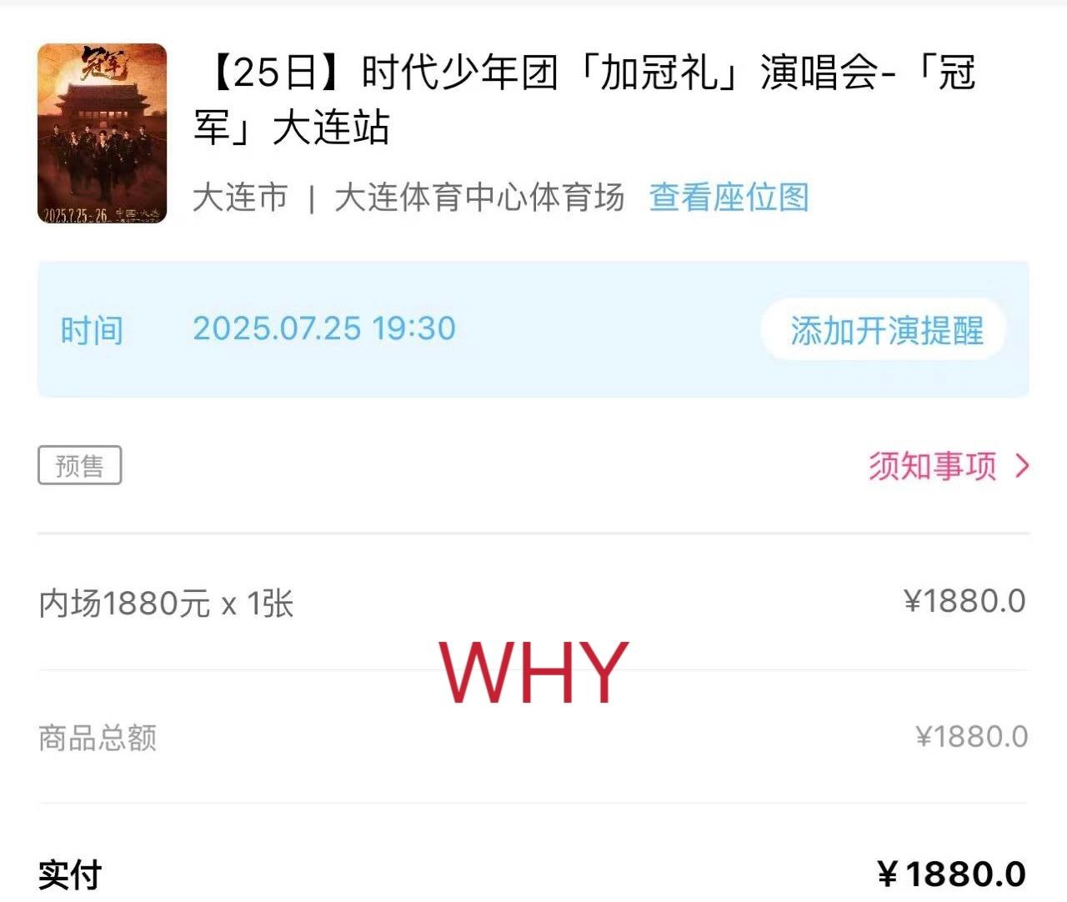Screen dimensions: 1067x902
Task: Select the 预售 presale tag
Action: pos(79,465)
